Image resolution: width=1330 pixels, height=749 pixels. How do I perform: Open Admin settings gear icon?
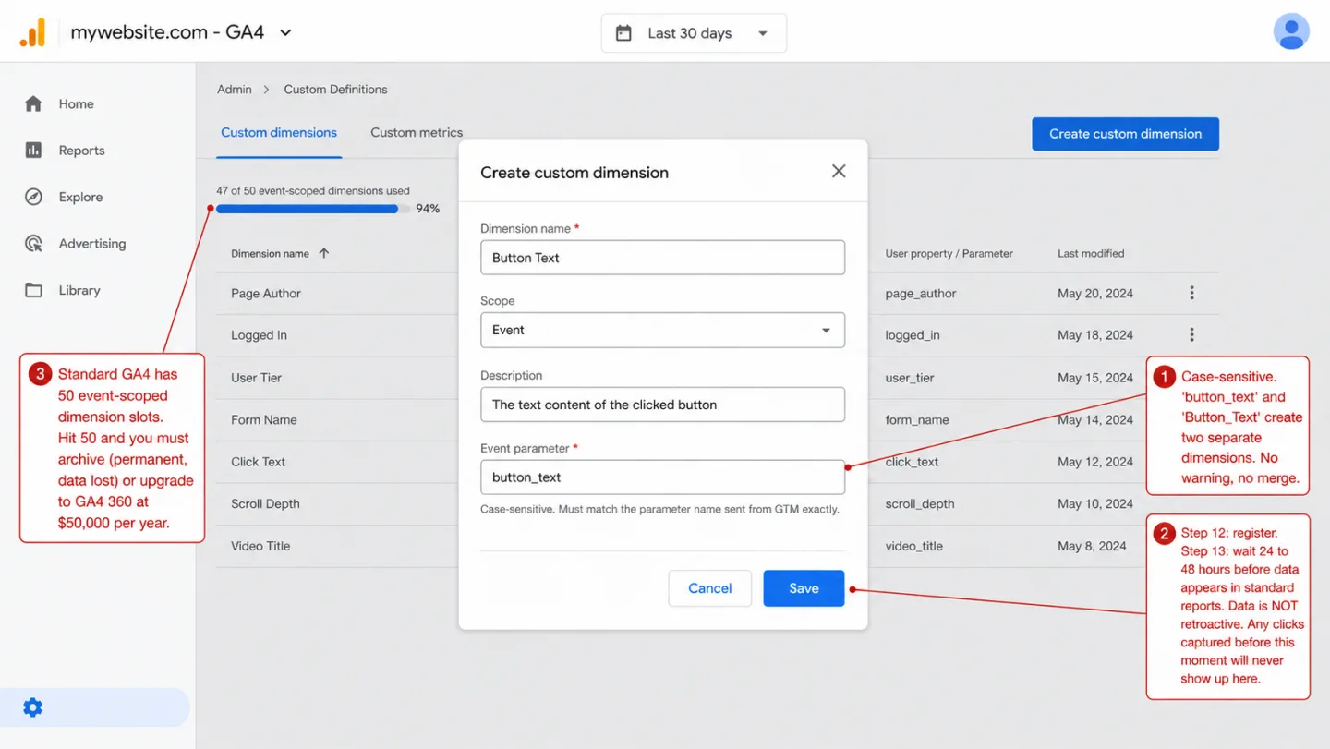point(32,707)
